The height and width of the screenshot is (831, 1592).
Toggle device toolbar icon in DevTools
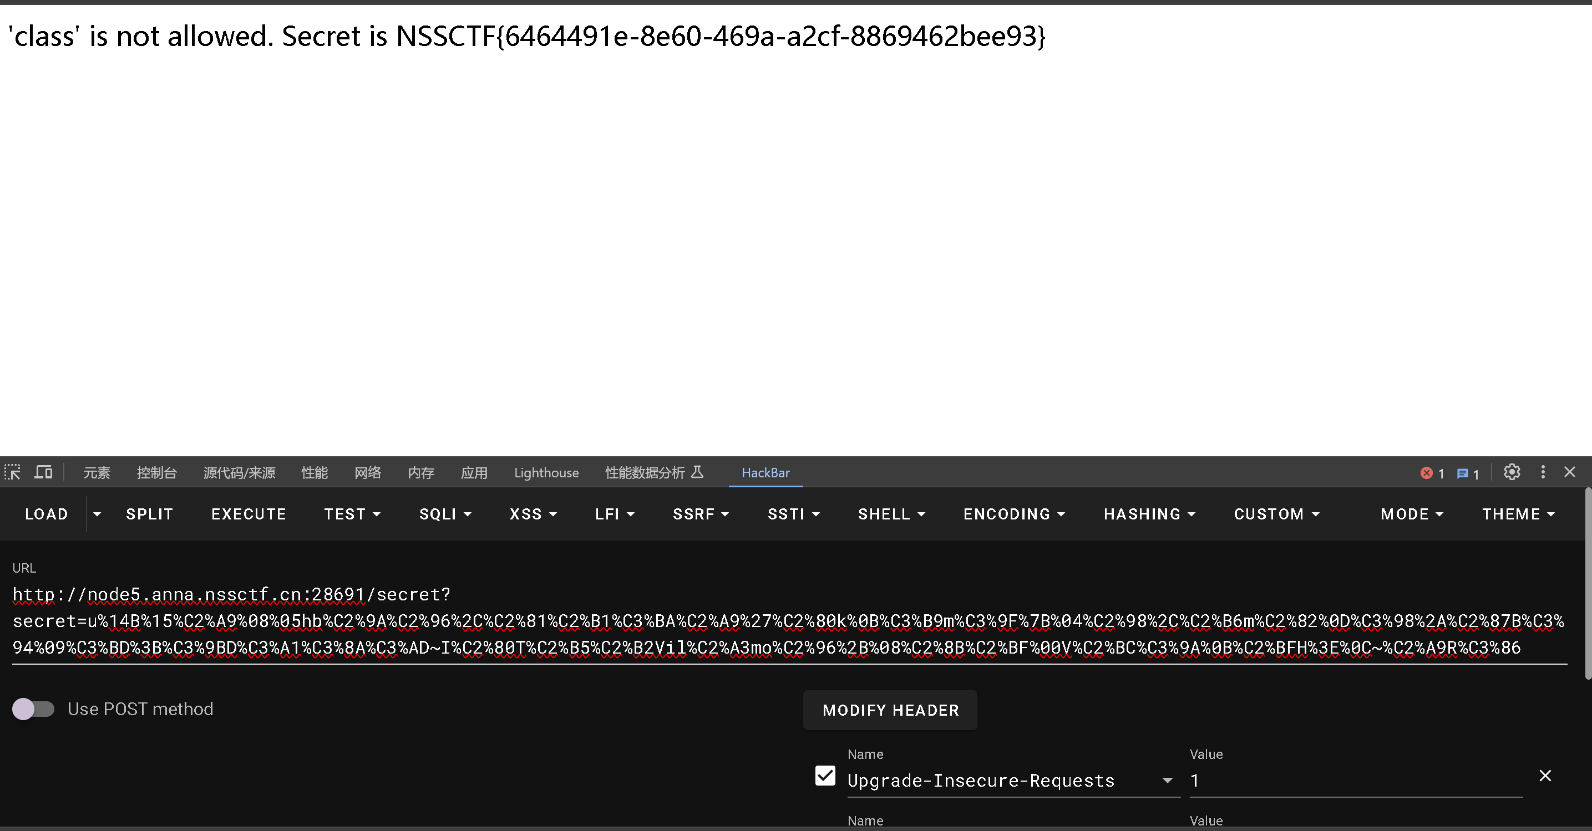[x=43, y=473]
